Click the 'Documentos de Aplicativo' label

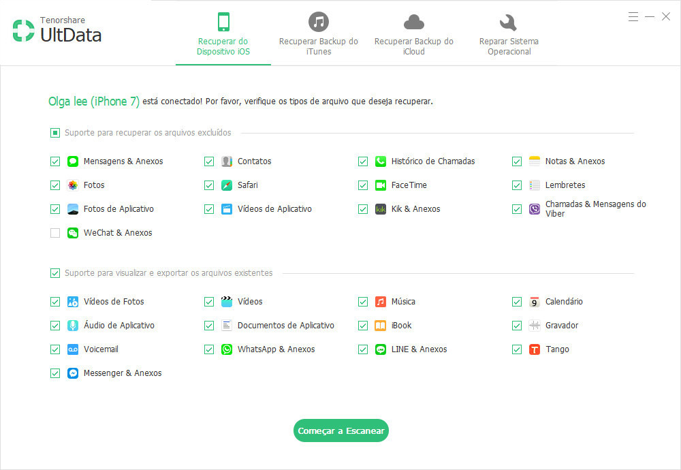click(286, 326)
